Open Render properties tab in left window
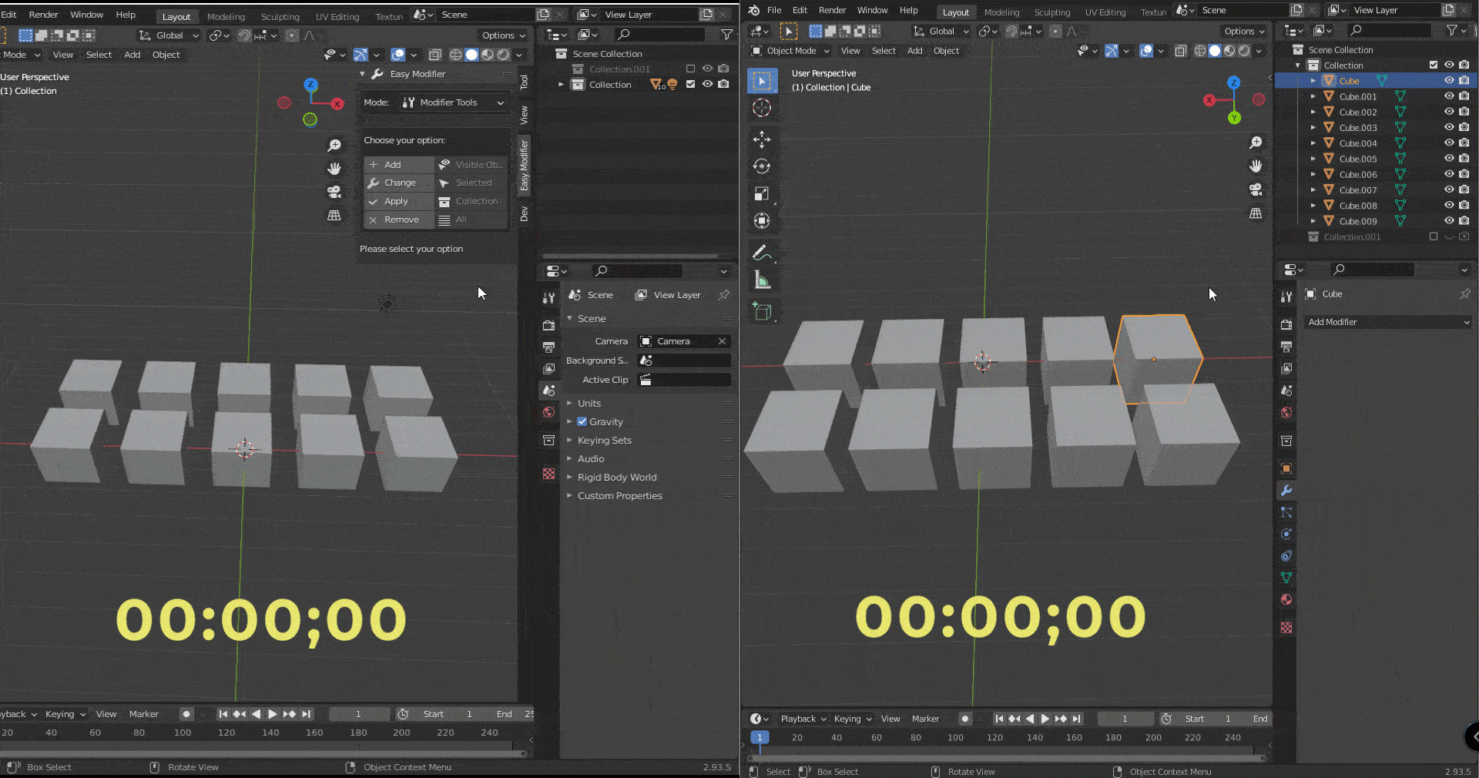 pyautogui.click(x=548, y=326)
